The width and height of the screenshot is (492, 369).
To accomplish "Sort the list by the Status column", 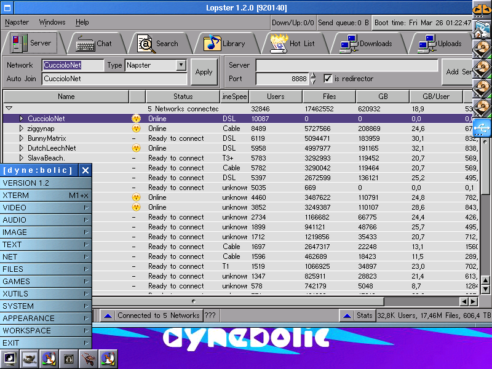I will (x=183, y=97).
